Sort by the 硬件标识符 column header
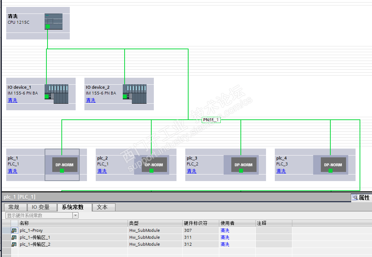Image resolution: width=372 pixels, height=257 pixels. tap(201, 223)
